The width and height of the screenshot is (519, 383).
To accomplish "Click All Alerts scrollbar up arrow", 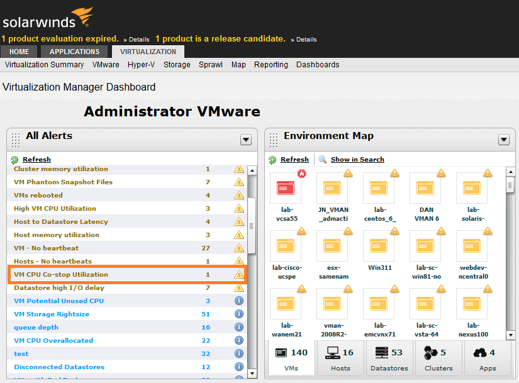I will click(x=252, y=170).
